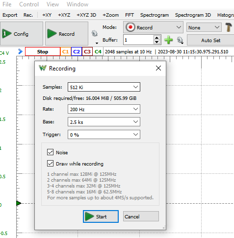Open the Base dropdown showing 2.5 ks
Image resolution: width=234 pixels, height=238 pixels.
[104, 122]
